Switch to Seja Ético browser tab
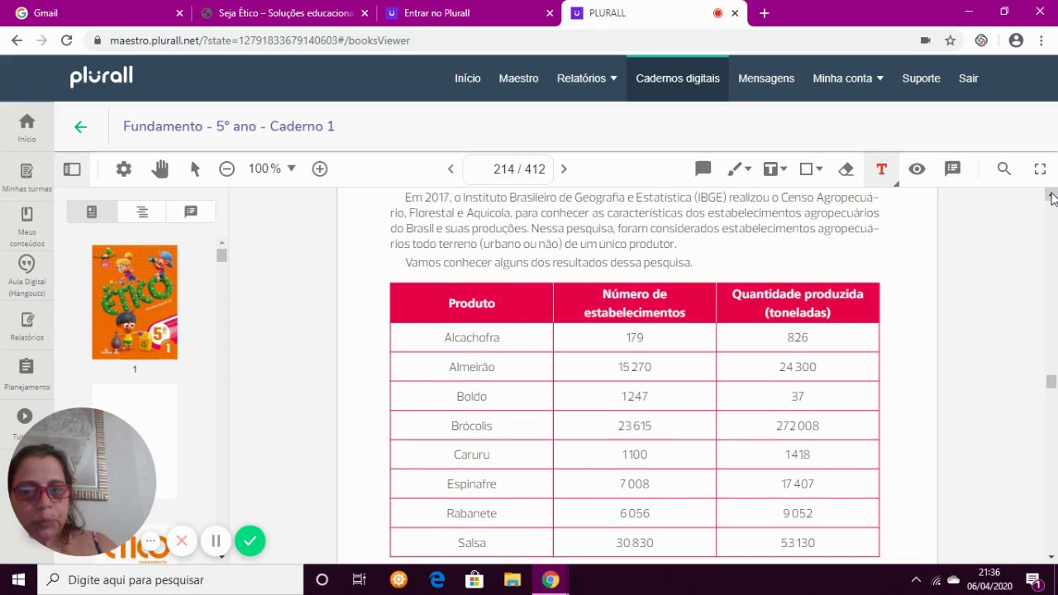1058x595 pixels. (x=284, y=13)
